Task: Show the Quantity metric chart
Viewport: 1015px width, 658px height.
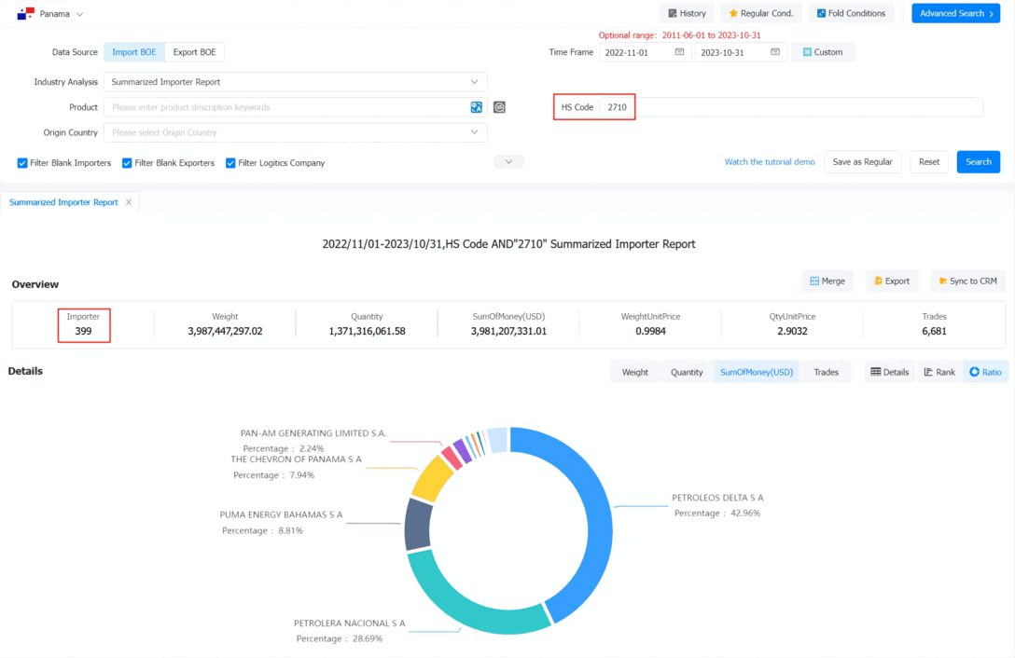Action: pyautogui.click(x=687, y=372)
